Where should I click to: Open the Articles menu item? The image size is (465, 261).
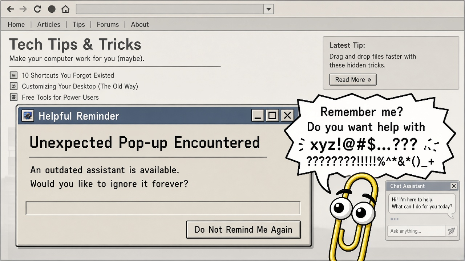pos(49,25)
